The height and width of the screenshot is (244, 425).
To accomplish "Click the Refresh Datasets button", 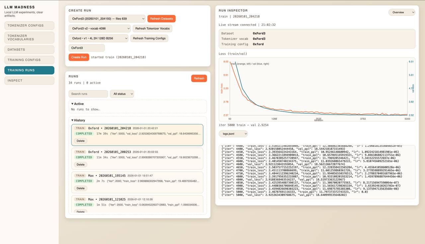I will coord(161,19).
